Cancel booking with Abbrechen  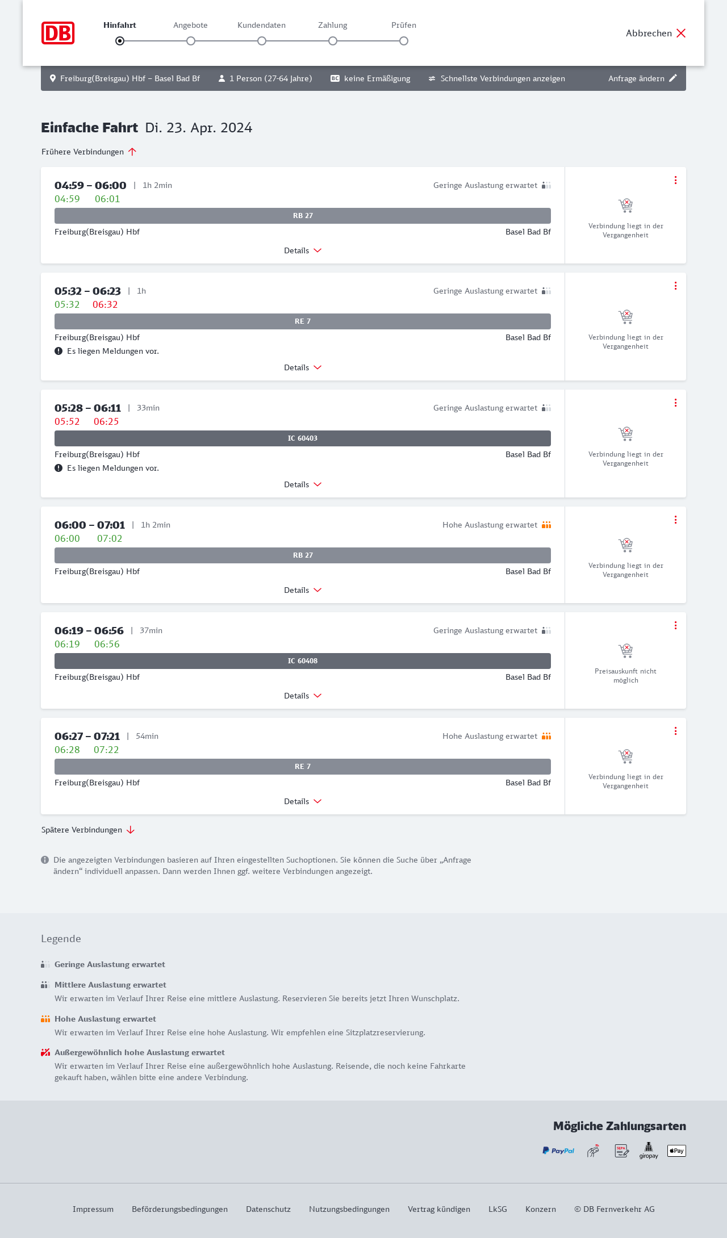click(656, 33)
